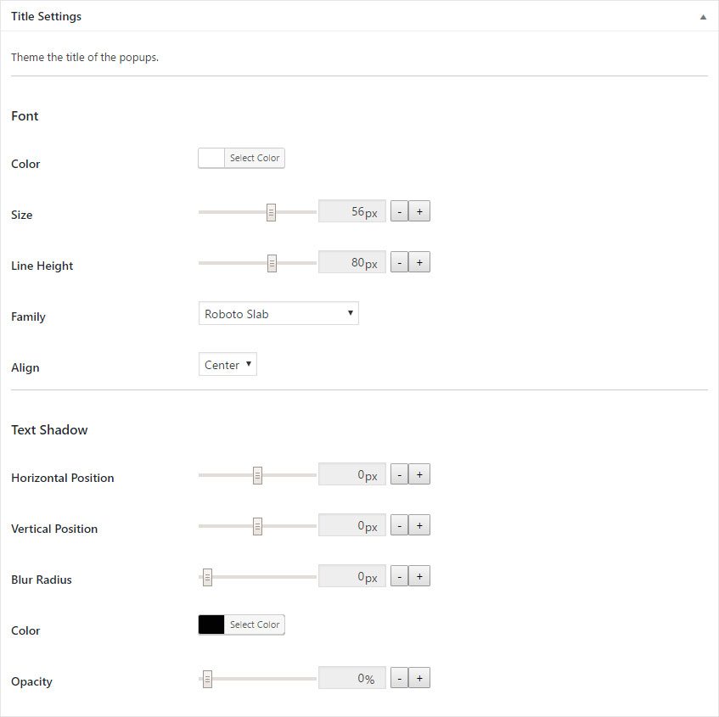Decrease font Size with the minus stepper
This screenshot has width=719, height=717.
click(x=399, y=210)
